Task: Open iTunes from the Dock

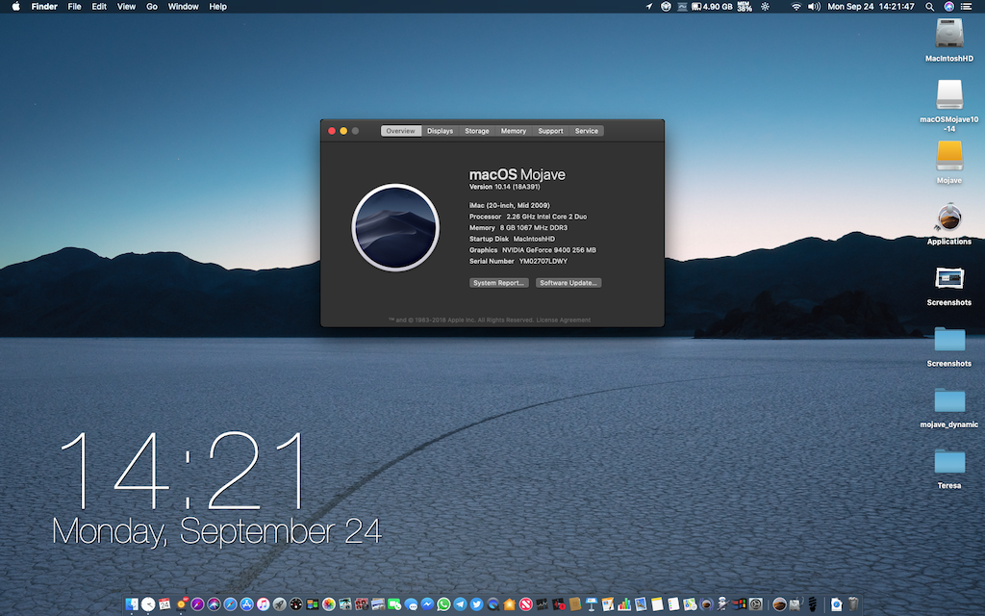Action: [x=264, y=604]
